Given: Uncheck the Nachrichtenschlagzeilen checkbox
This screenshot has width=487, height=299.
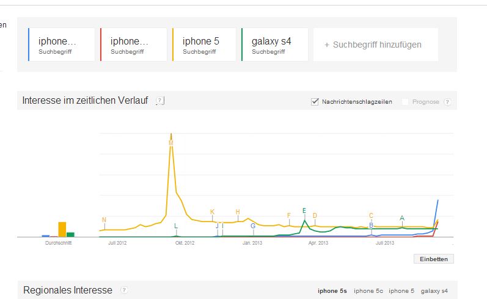Looking at the screenshot, I should [315, 101].
